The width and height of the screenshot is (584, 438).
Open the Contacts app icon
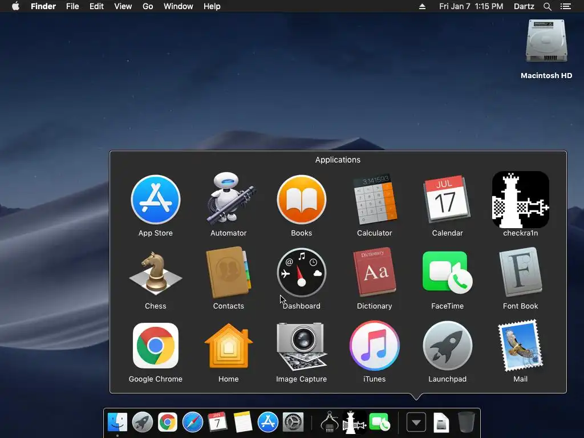click(228, 273)
